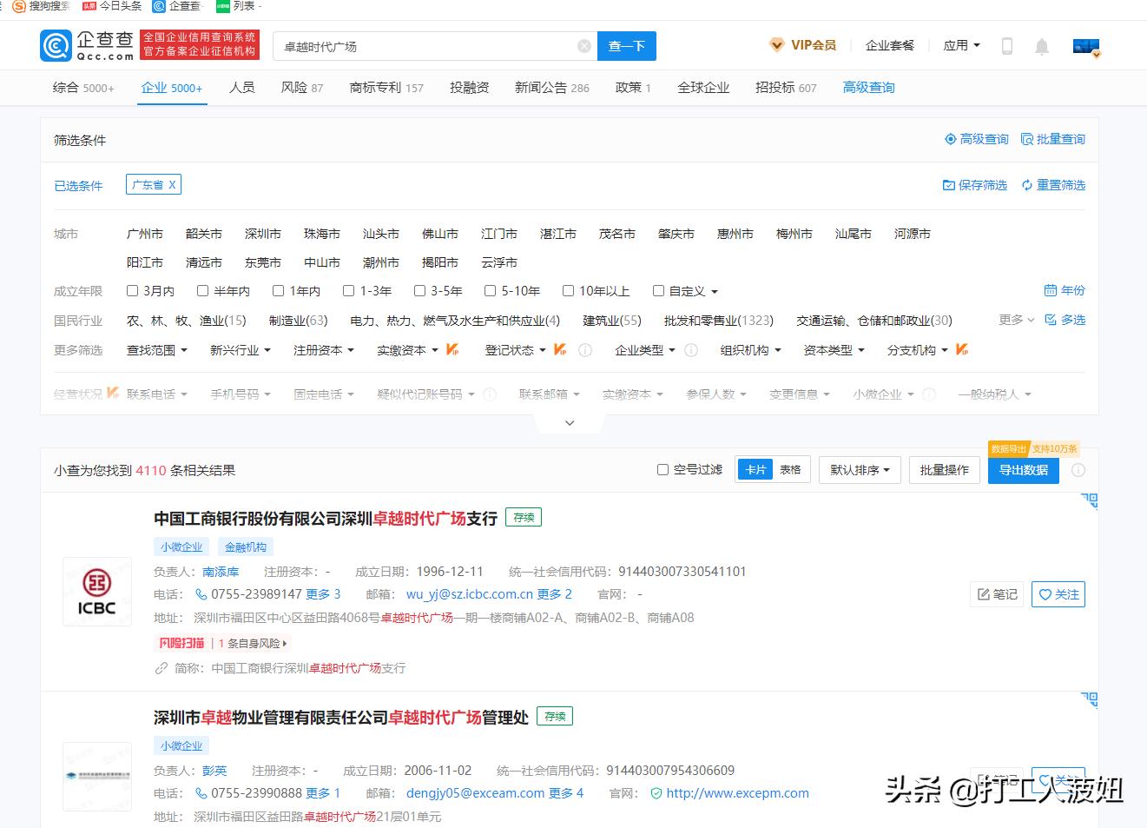The height and width of the screenshot is (828, 1147).
Task: Open the 默认排序 dropdown
Action: 859,469
